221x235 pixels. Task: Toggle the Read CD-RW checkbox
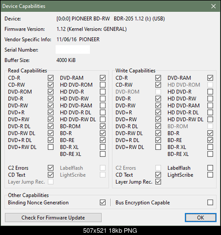click(51, 85)
